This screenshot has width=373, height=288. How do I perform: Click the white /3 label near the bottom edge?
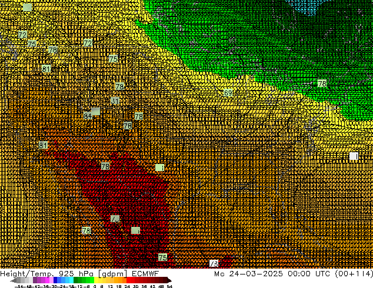[214, 263]
